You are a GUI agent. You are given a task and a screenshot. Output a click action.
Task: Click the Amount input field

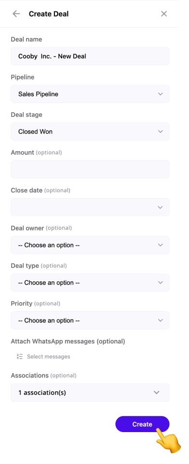click(90, 169)
